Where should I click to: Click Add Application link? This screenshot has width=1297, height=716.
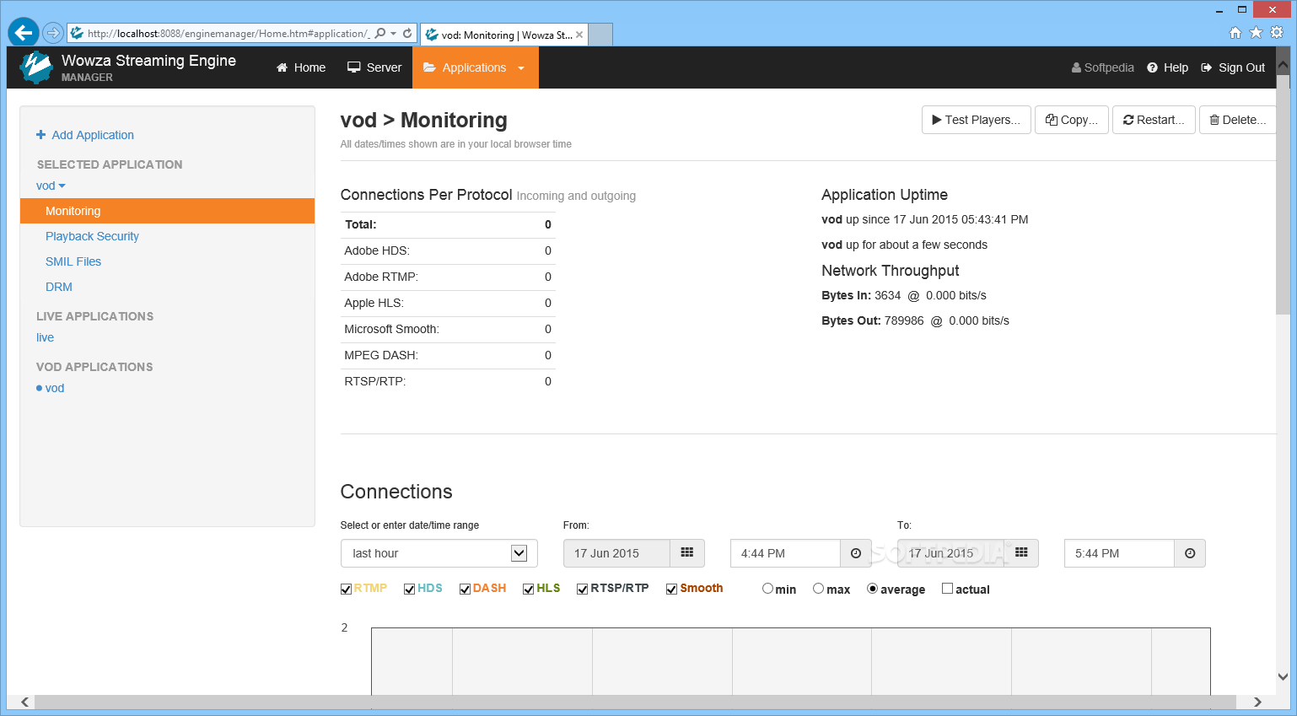click(93, 135)
